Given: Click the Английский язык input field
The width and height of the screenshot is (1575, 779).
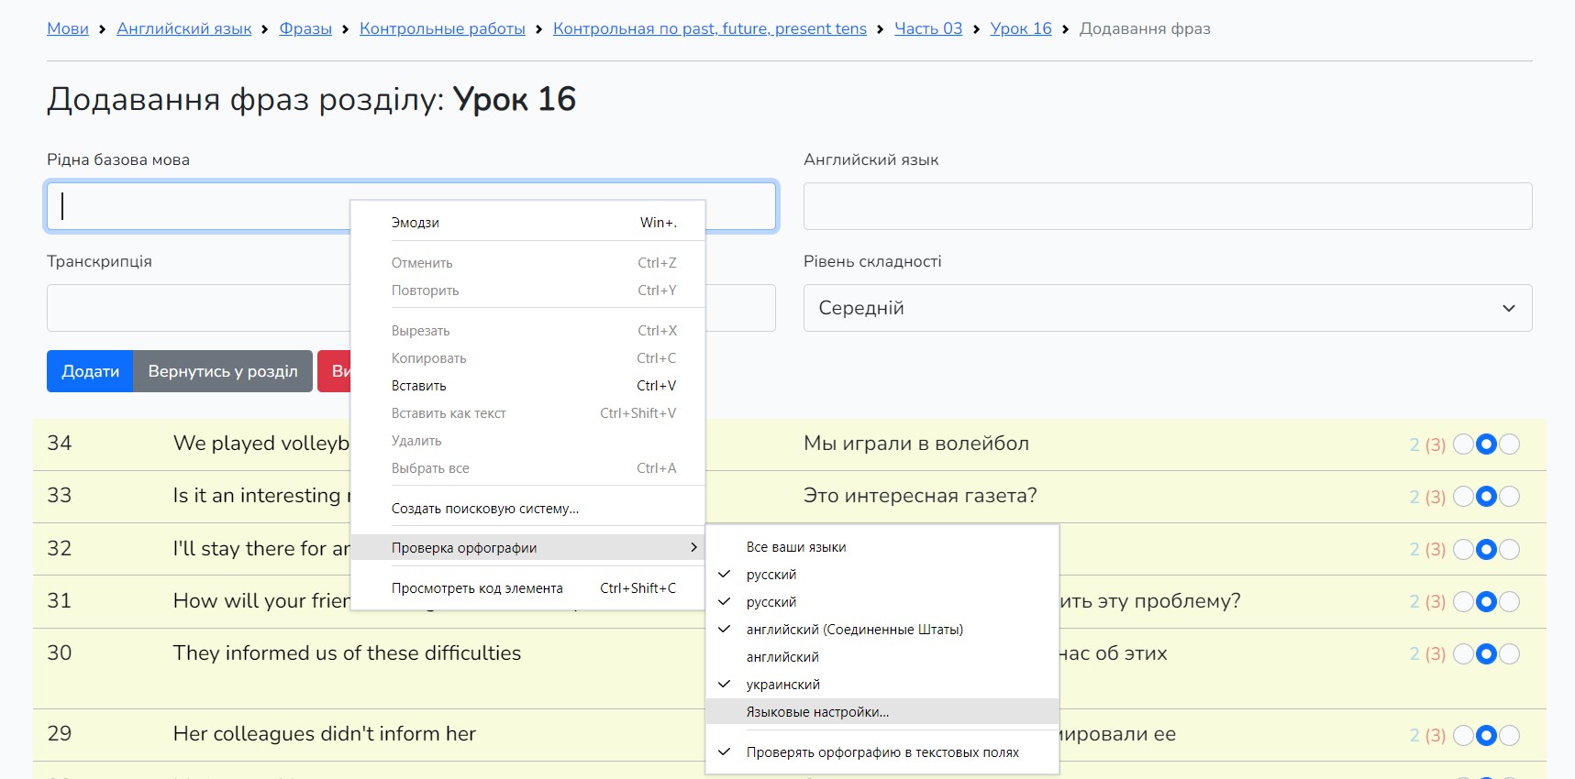Looking at the screenshot, I should (1167, 206).
